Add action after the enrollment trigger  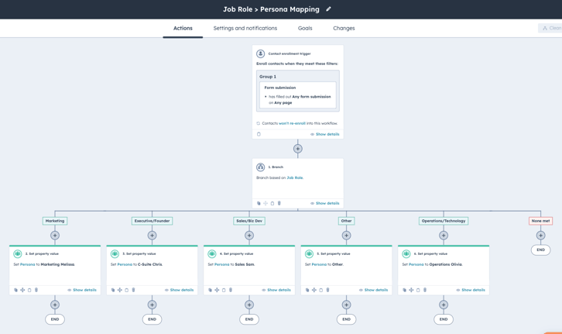coord(297,149)
